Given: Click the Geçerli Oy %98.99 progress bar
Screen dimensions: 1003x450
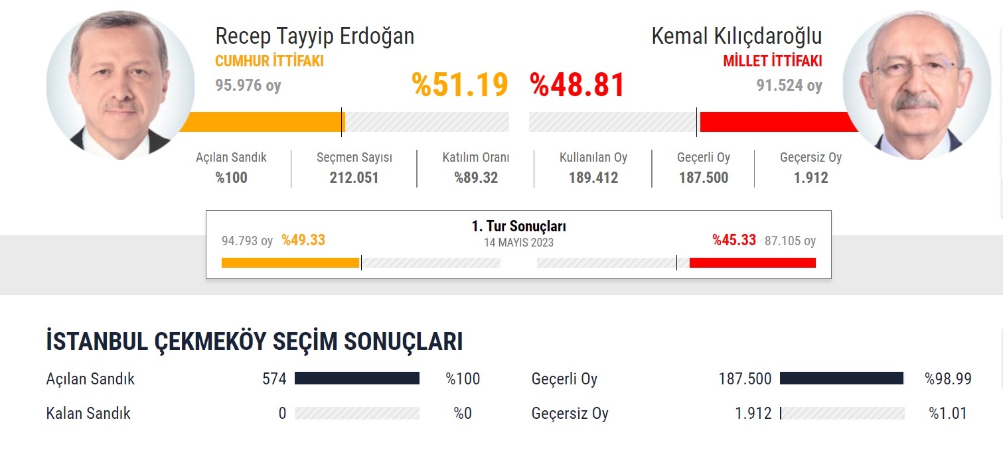Looking at the screenshot, I should [x=842, y=378].
